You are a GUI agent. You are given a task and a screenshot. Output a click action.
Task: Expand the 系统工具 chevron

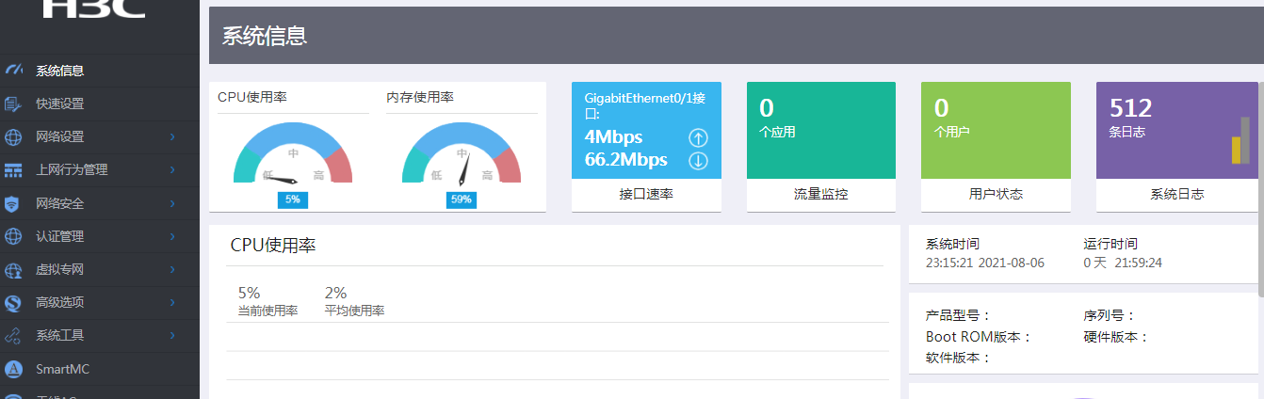tap(172, 336)
